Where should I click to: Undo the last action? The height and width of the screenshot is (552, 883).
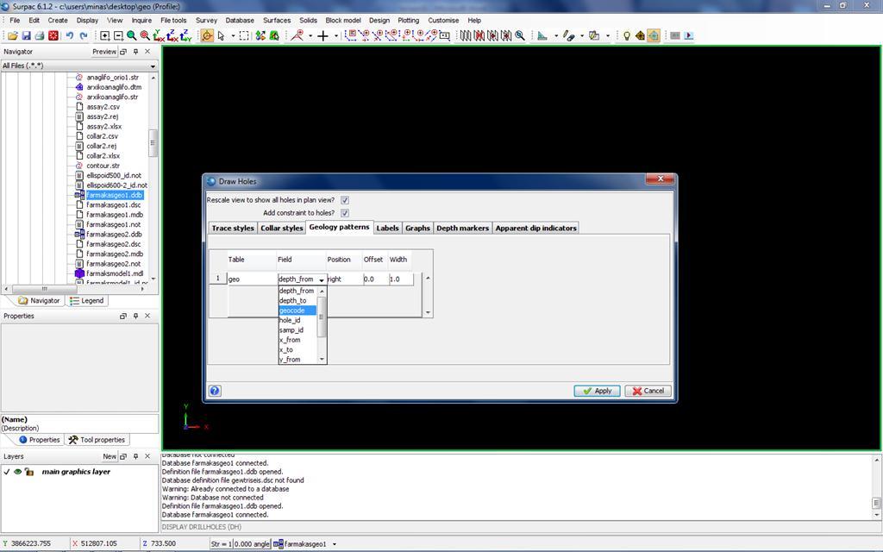69,35
